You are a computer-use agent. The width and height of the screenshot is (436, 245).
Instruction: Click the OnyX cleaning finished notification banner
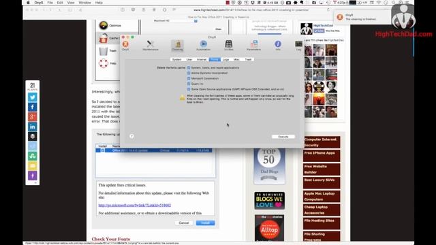(362, 17)
